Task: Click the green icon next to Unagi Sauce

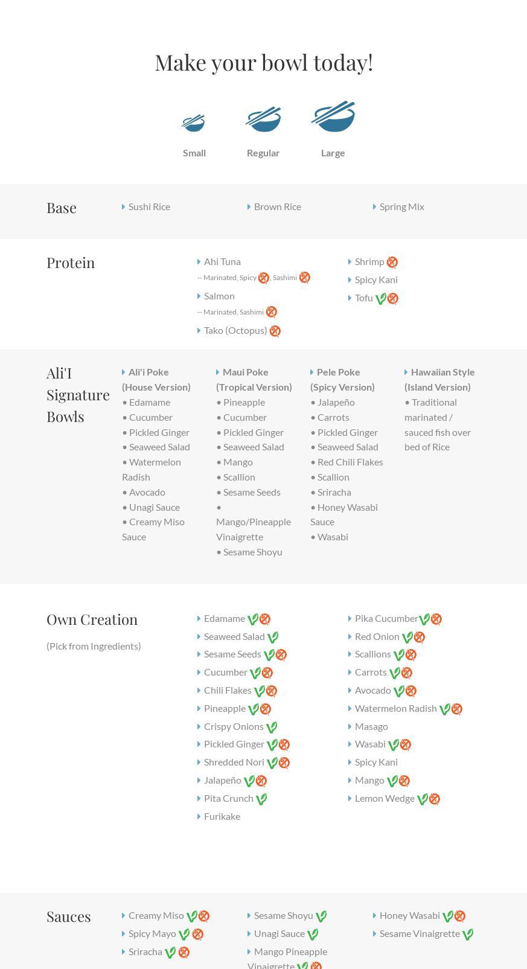Action: [x=313, y=935]
